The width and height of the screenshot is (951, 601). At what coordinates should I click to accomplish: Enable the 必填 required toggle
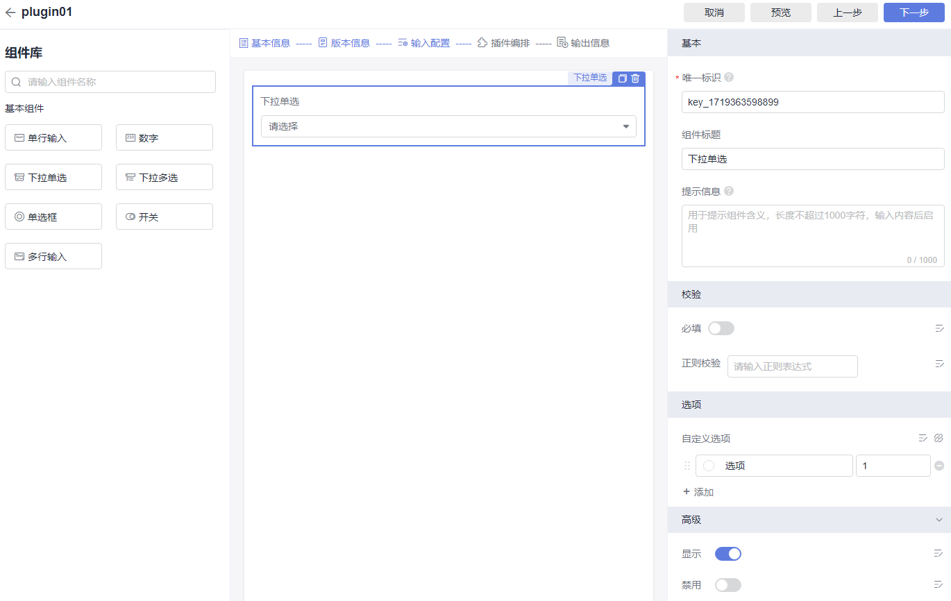click(x=721, y=328)
